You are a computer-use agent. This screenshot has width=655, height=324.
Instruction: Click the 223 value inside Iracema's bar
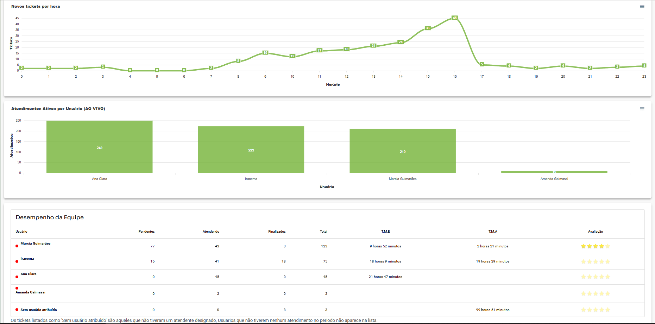(251, 150)
